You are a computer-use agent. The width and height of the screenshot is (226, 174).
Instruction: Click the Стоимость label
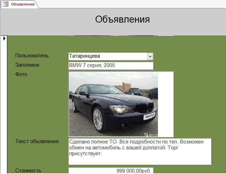click(x=28, y=171)
